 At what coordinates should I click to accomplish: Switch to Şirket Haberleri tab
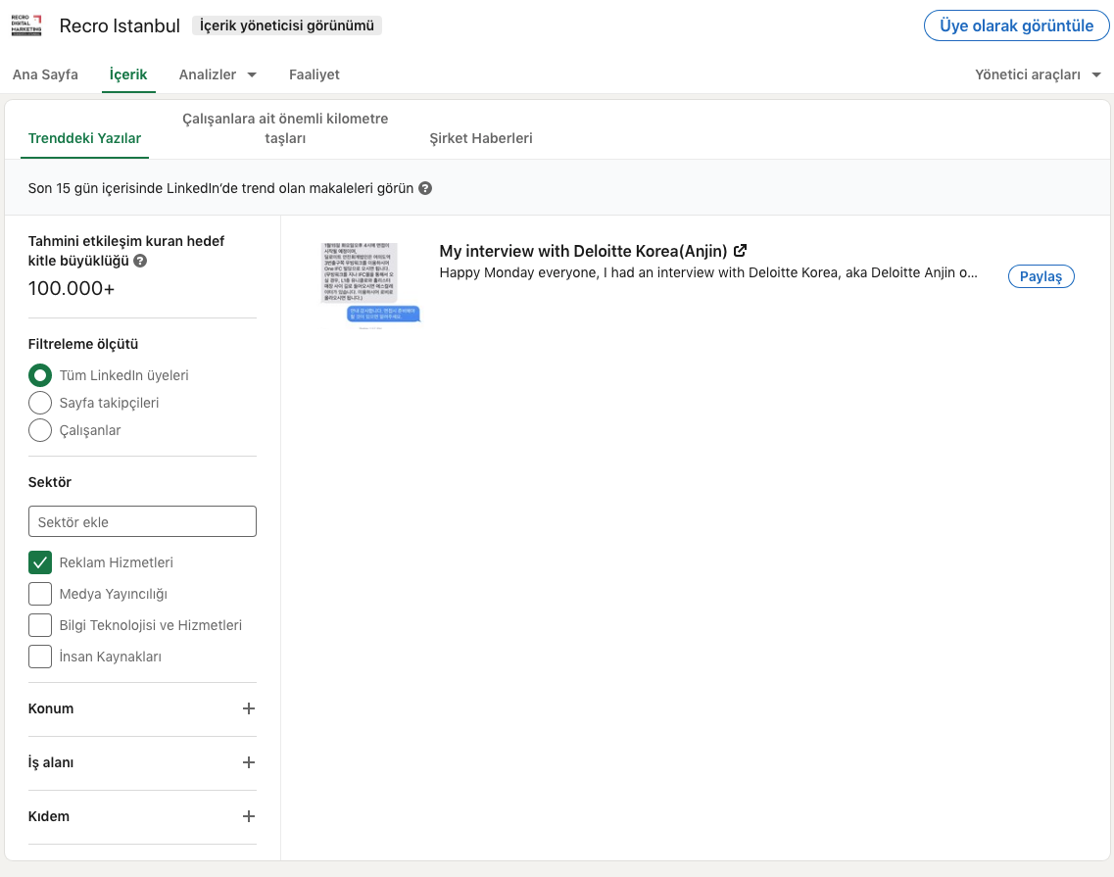point(481,138)
